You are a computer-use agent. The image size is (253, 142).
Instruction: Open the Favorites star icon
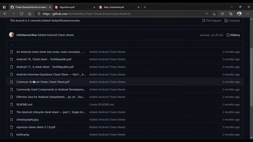pyautogui.click(x=223, y=14)
